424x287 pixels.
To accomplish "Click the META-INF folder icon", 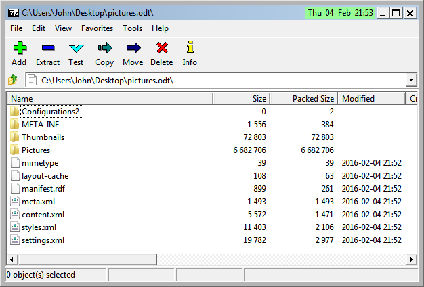I will click(x=14, y=125).
